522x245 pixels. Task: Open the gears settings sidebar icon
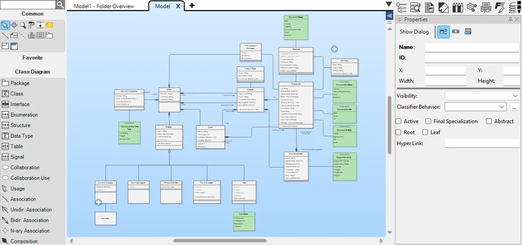(x=472, y=7)
